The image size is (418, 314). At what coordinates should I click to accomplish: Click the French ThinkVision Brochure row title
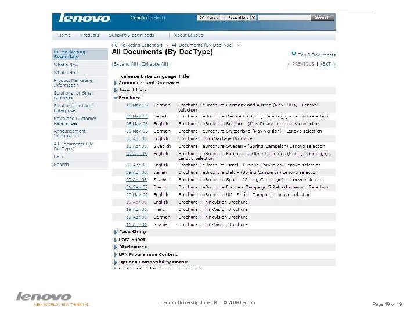pos(212,210)
